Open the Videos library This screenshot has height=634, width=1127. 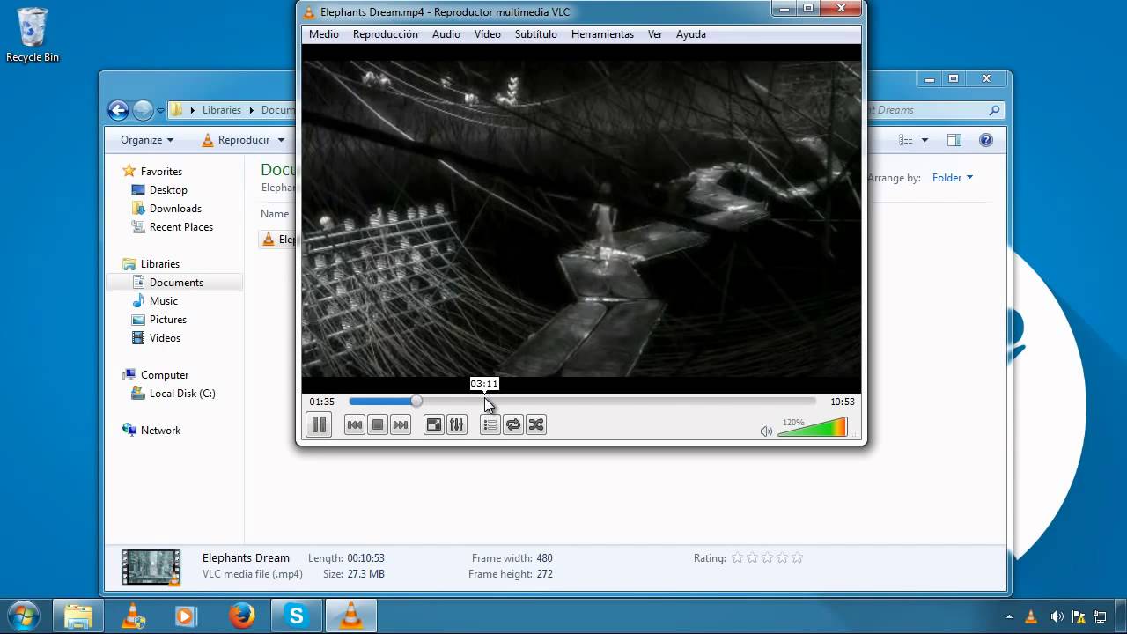(x=165, y=338)
